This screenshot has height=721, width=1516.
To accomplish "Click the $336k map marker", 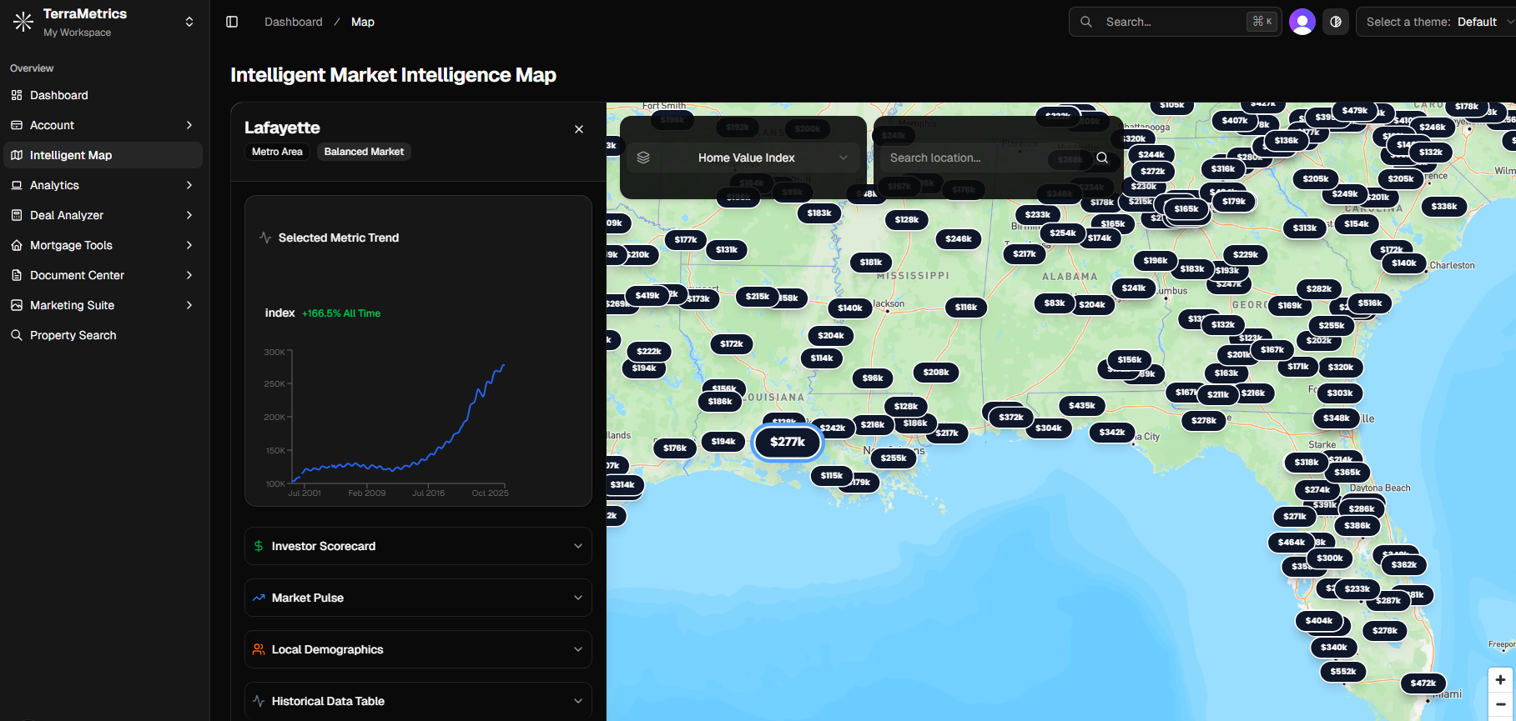I will pyautogui.click(x=1444, y=206).
